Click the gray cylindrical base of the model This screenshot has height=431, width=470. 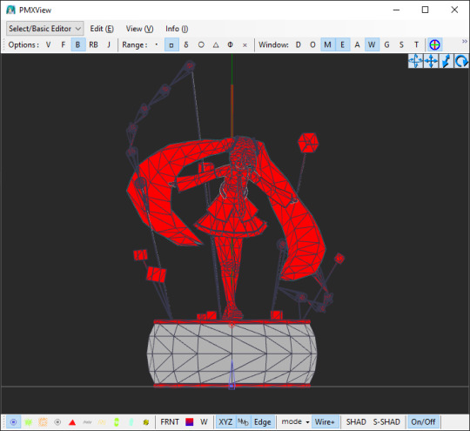[232, 354]
